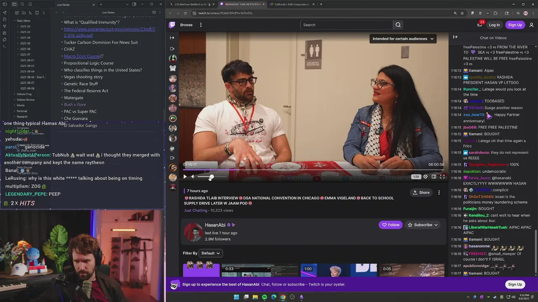The height and width of the screenshot is (302, 538).
Task: Open the Windows Start button
Action: 236,297
